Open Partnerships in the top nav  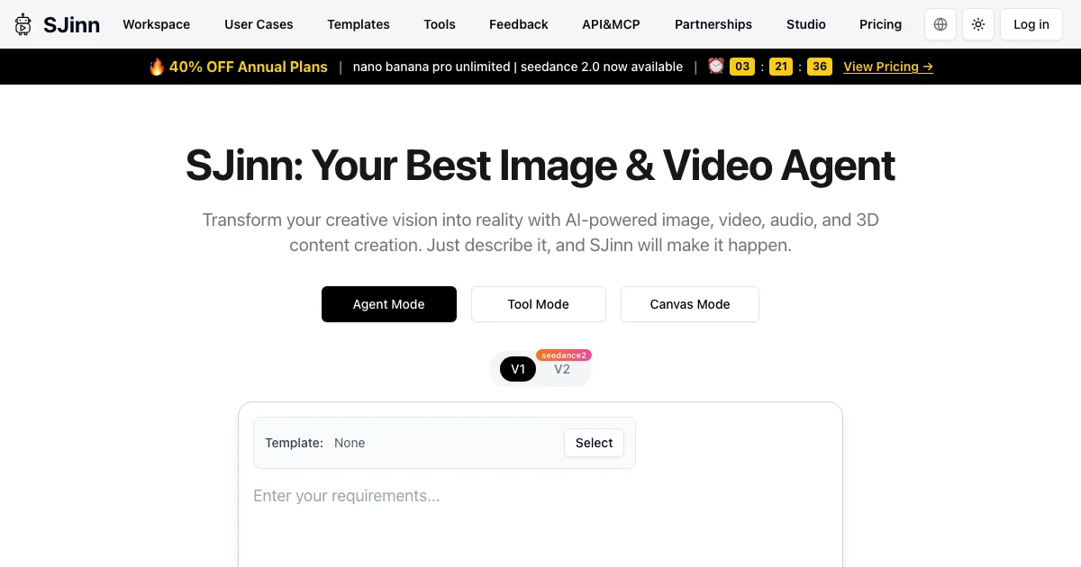tap(713, 24)
